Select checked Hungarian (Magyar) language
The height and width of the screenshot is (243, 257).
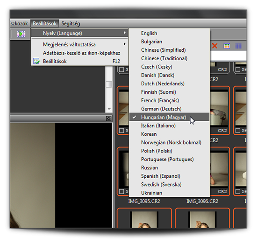(169, 117)
